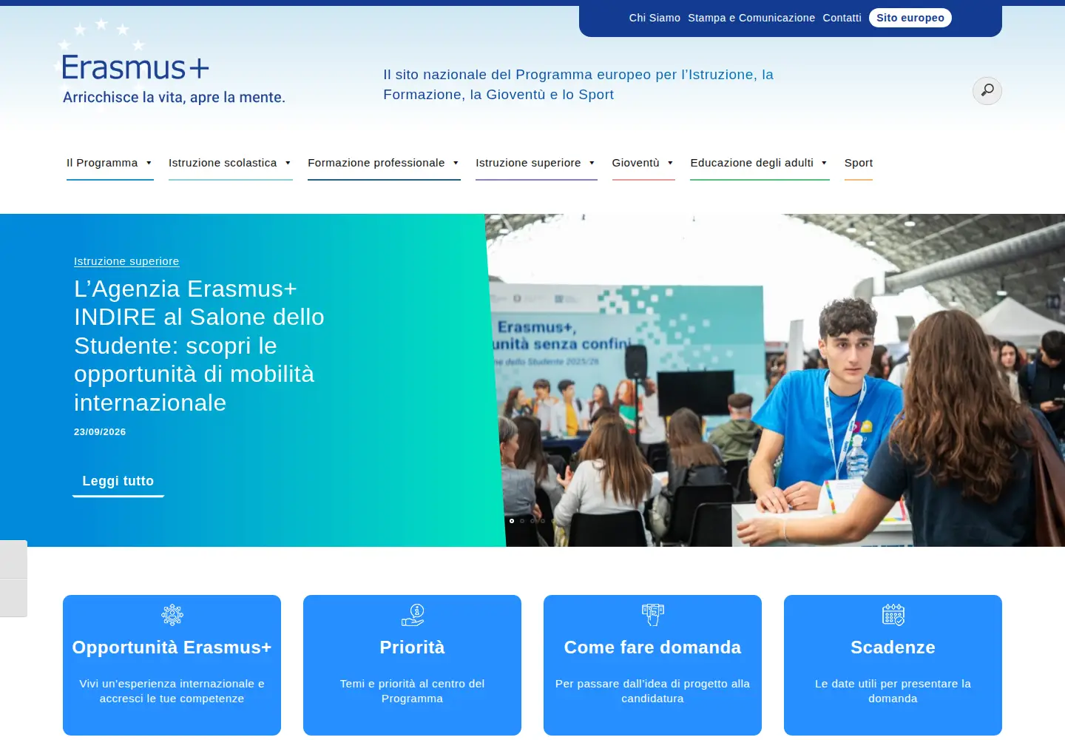The width and height of the screenshot is (1065, 740).
Task: Select the third carousel slide dot
Action: click(532, 521)
